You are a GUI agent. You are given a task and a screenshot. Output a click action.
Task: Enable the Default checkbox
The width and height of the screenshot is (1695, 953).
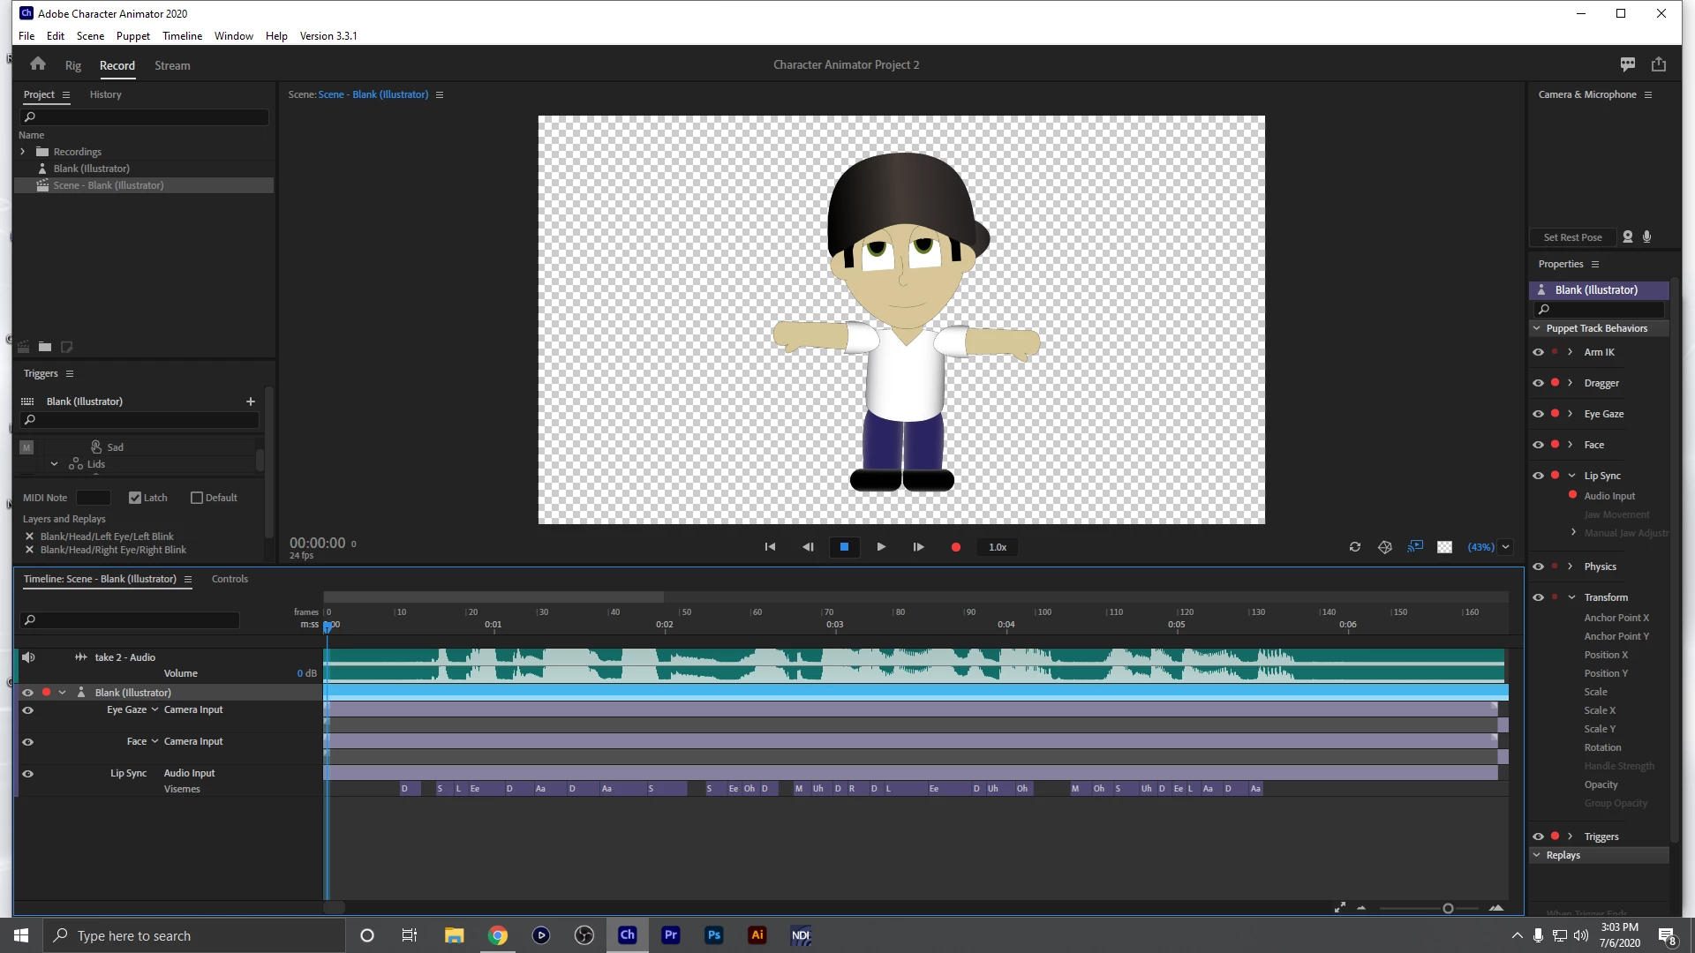click(197, 498)
